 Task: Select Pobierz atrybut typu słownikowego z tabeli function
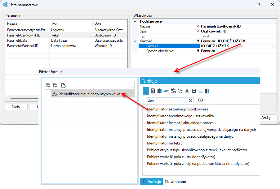(197, 150)
